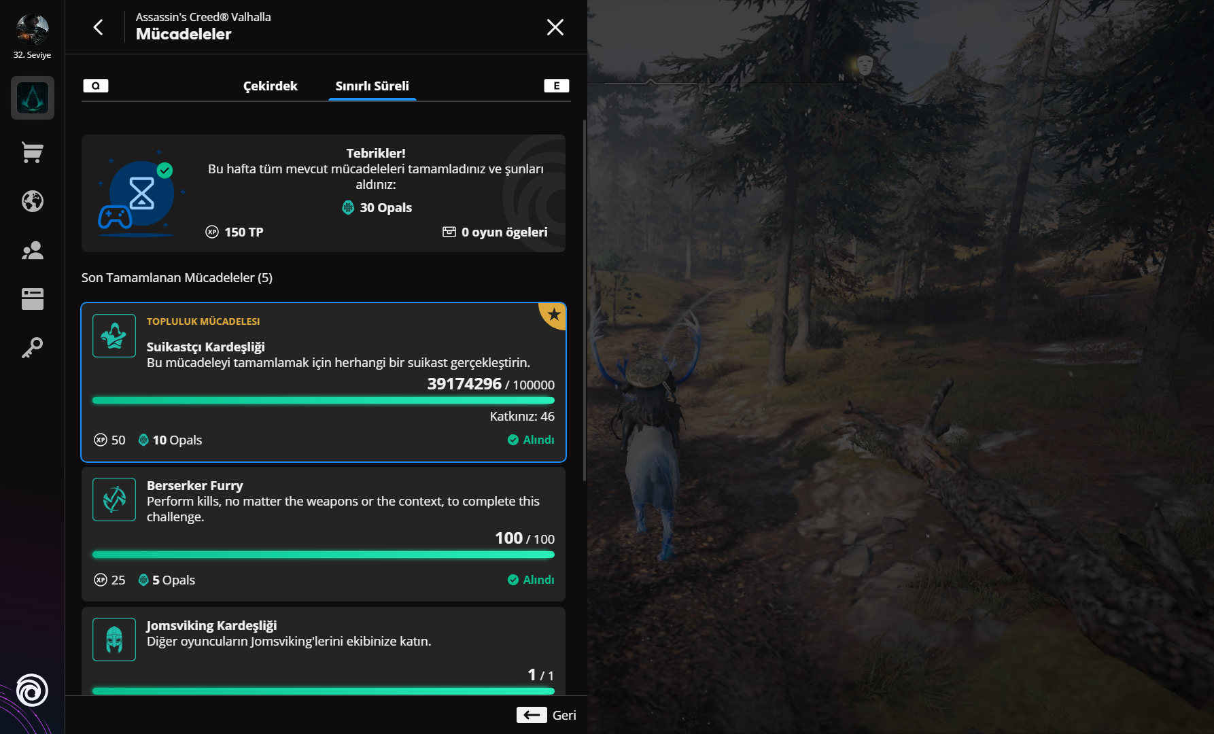Viewport: 1214px width, 734px height.
Task: Open the friends icon in sidebar
Action: tap(33, 250)
